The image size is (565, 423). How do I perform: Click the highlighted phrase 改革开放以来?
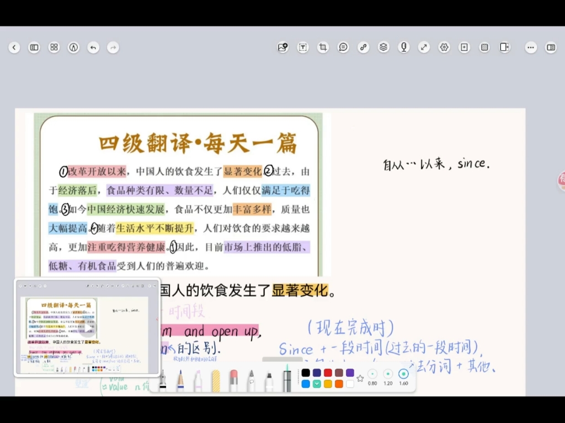pyautogui.click(x=97, y=171)
